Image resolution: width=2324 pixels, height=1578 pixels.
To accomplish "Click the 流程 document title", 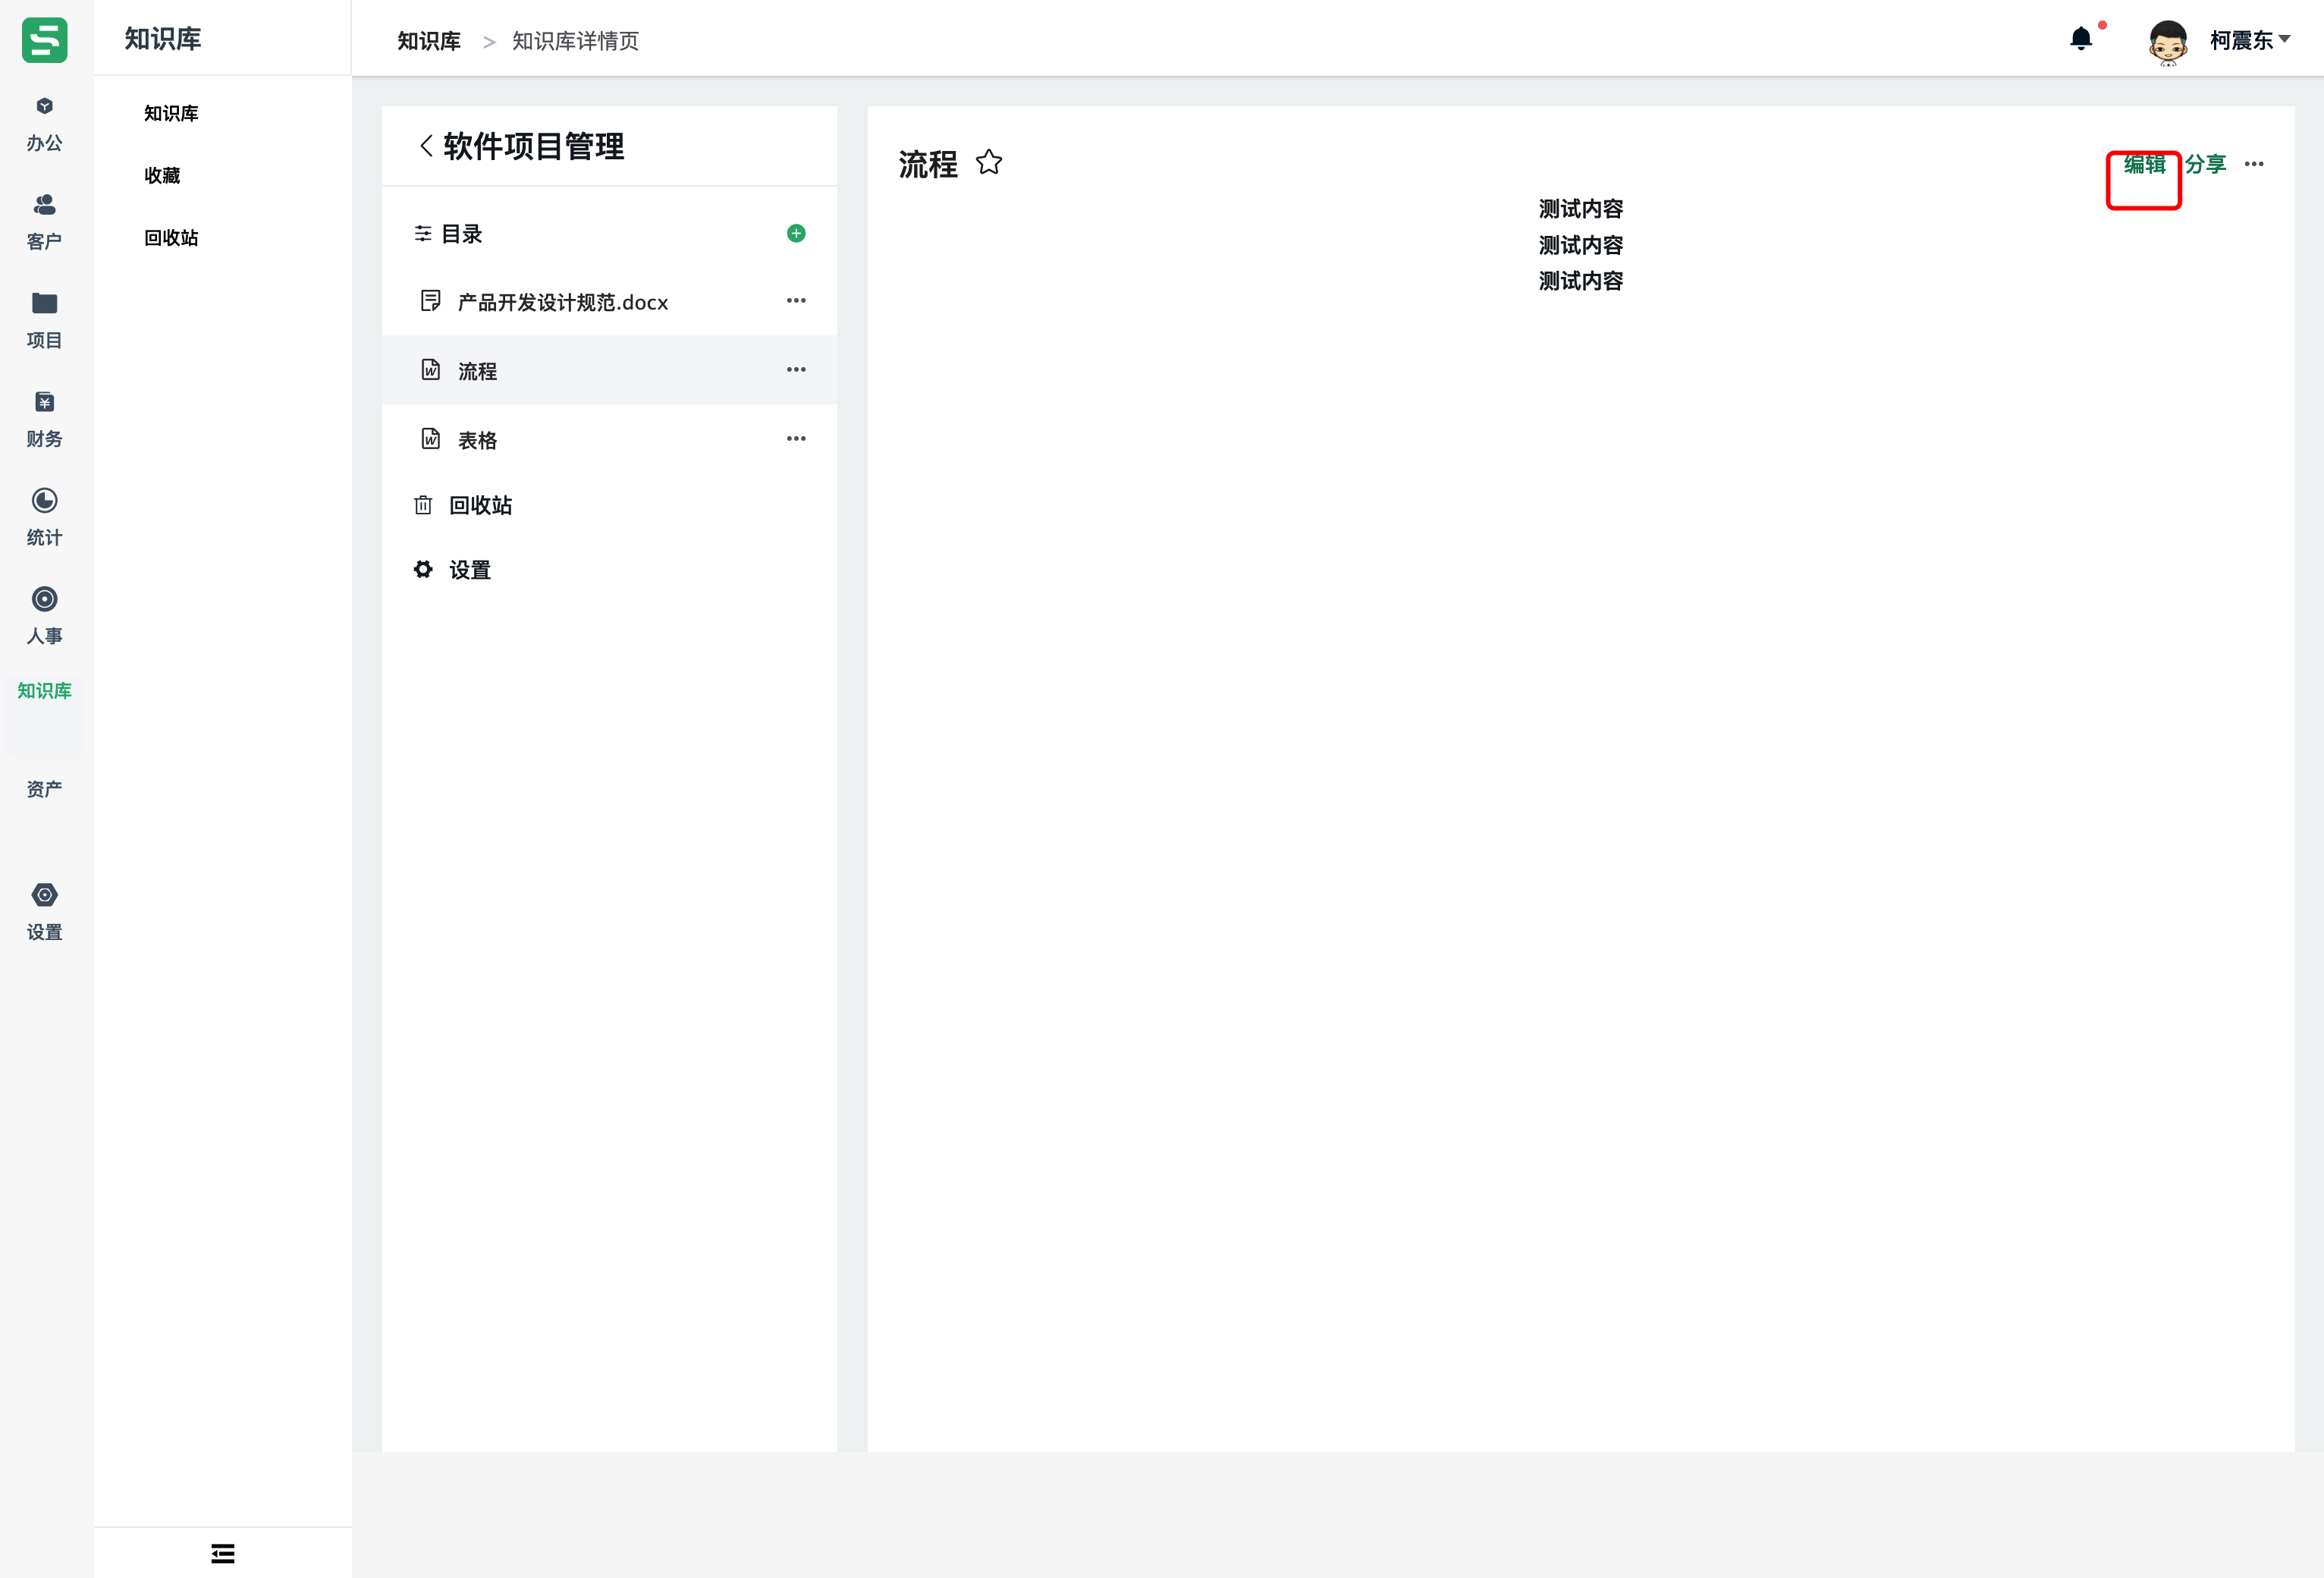I will (x=928, y=164).
